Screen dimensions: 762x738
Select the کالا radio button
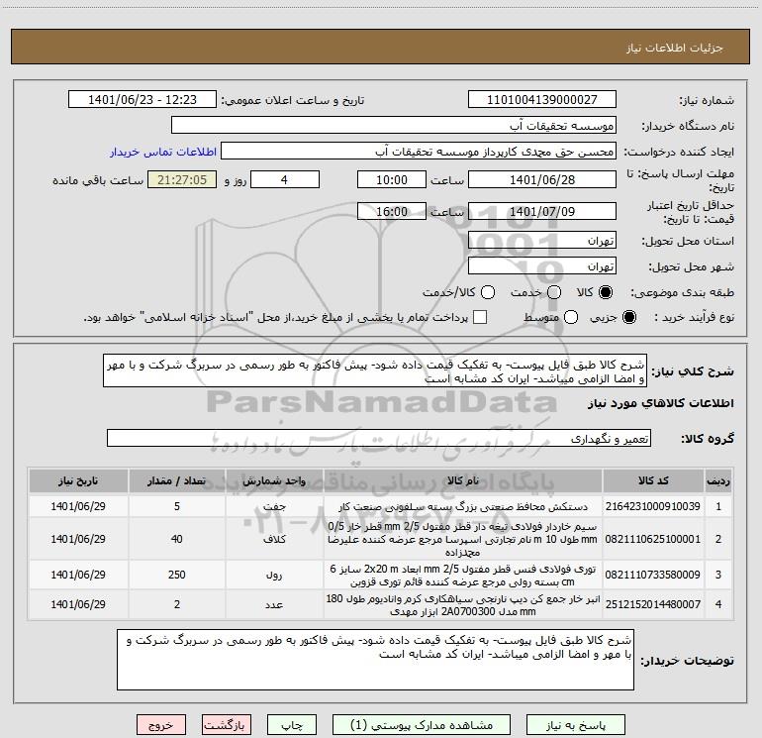click(606, 292)
